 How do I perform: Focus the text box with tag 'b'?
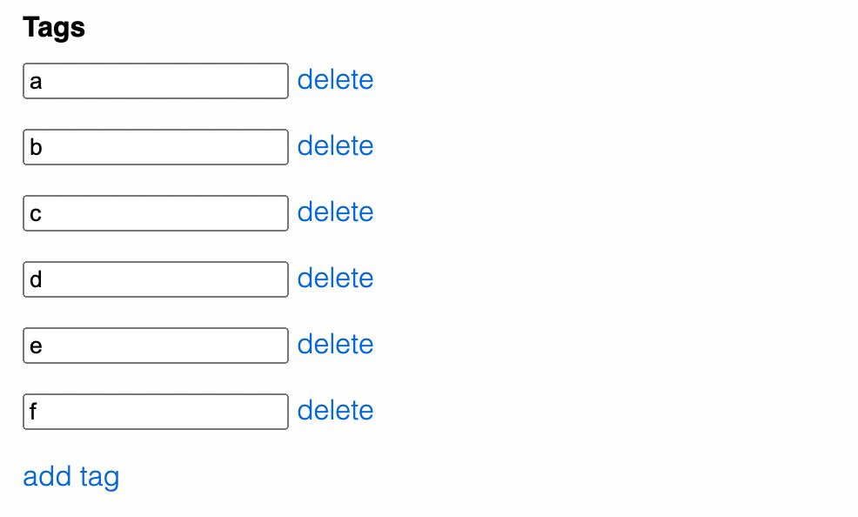(155, 147)
